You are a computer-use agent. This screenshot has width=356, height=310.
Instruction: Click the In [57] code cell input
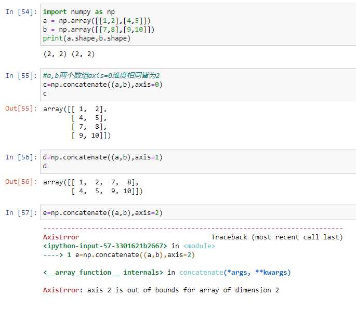click(198, 212)
